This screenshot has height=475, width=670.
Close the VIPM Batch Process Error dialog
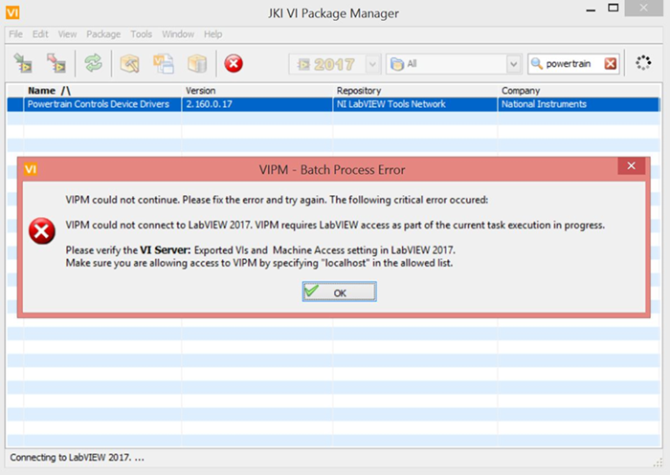point(631,165)
